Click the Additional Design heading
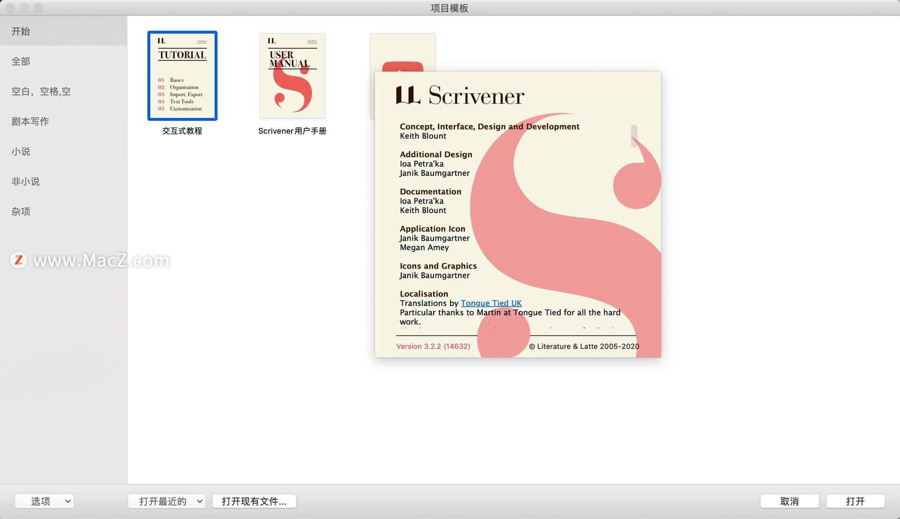The height and width of the screenshot is (519, 900). 436,154
